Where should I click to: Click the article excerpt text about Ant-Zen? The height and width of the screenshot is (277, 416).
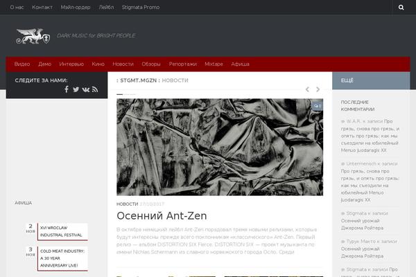pos(217,241)
